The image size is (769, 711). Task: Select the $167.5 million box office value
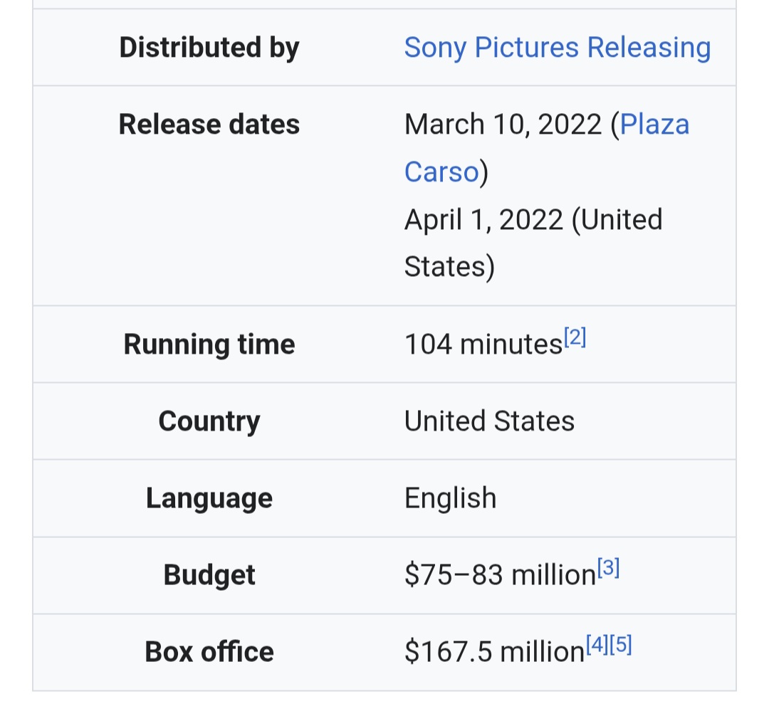[494, 652]
